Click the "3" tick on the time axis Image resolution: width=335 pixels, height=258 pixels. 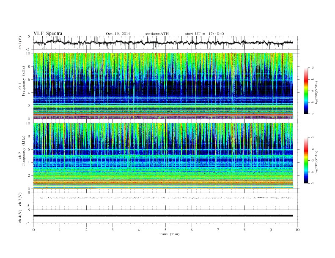point(113,230)
